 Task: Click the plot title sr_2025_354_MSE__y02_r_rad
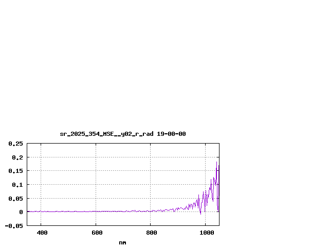point(106,134)
